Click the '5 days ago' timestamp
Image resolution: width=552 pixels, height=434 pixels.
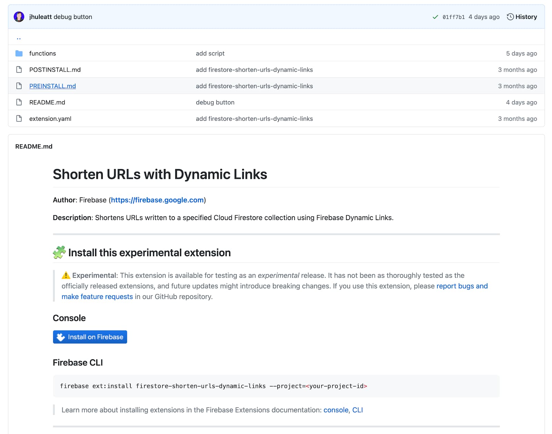tap(521, 53)
